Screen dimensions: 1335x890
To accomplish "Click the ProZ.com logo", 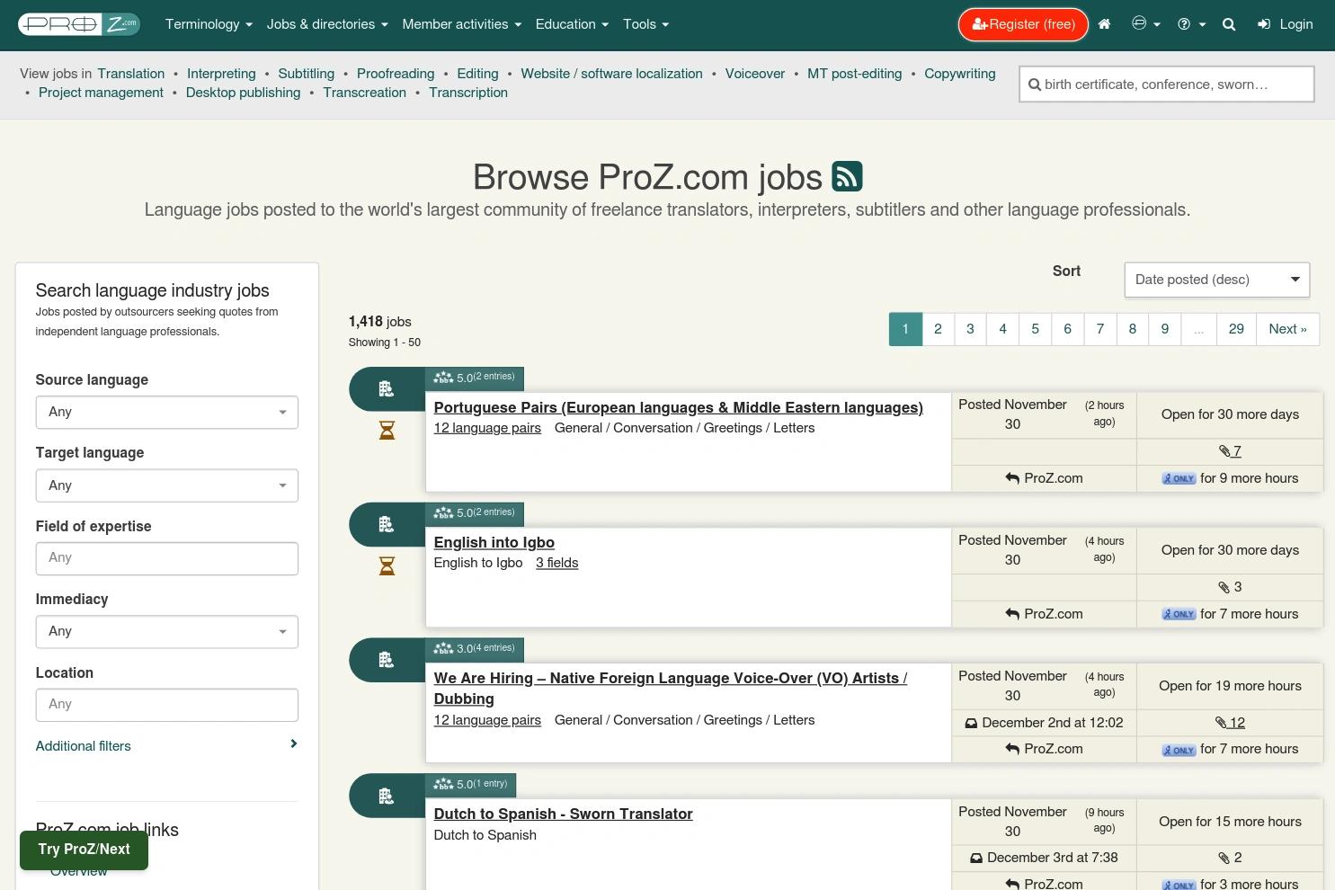I will (x=79, y=24).
